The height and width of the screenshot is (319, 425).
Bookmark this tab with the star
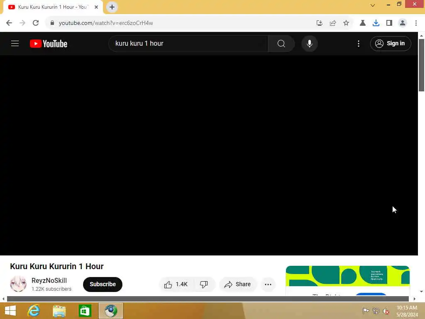(x=346, y=23)
